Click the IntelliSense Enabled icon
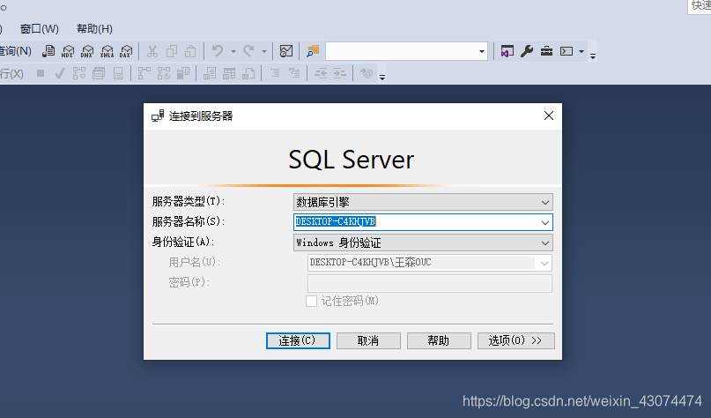This screenshot has width=711, height=418. pyautogui.click(x=118, y=73)
